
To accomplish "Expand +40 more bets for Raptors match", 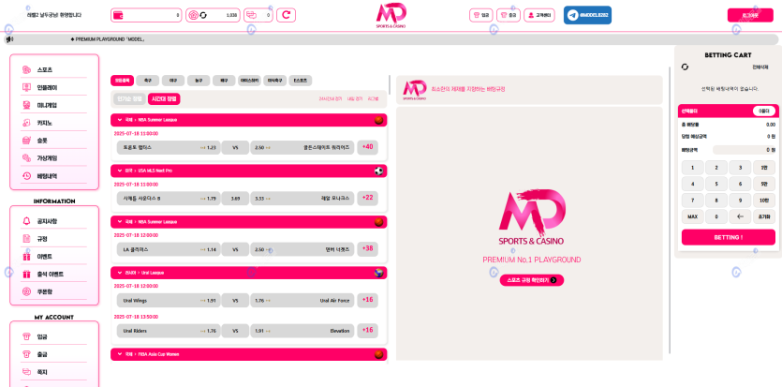I will click(x=367, y=147).
